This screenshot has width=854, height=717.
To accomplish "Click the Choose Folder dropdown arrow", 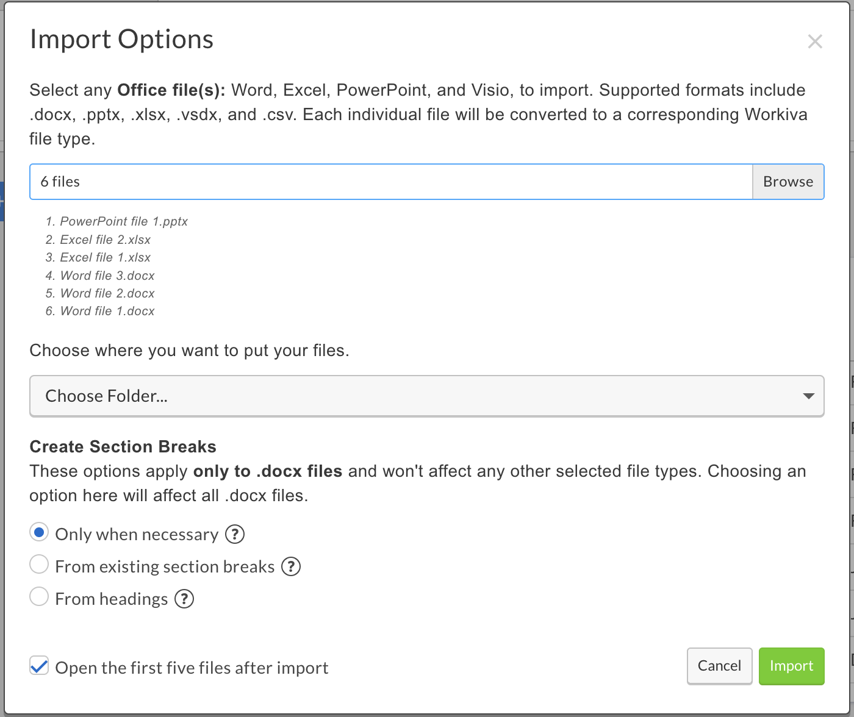I will (809, 396).
